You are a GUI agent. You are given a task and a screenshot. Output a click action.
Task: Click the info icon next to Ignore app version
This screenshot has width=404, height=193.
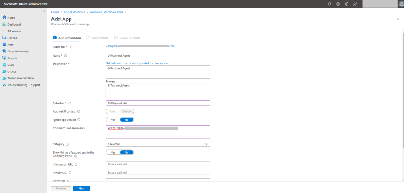pos(79,120)
